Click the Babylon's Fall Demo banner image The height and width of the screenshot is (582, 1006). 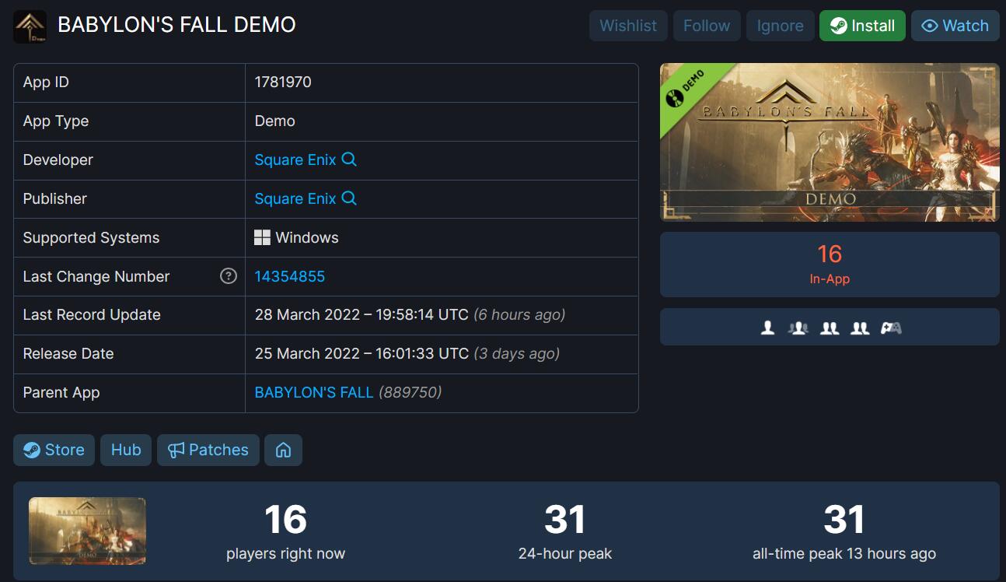(829, 142)
